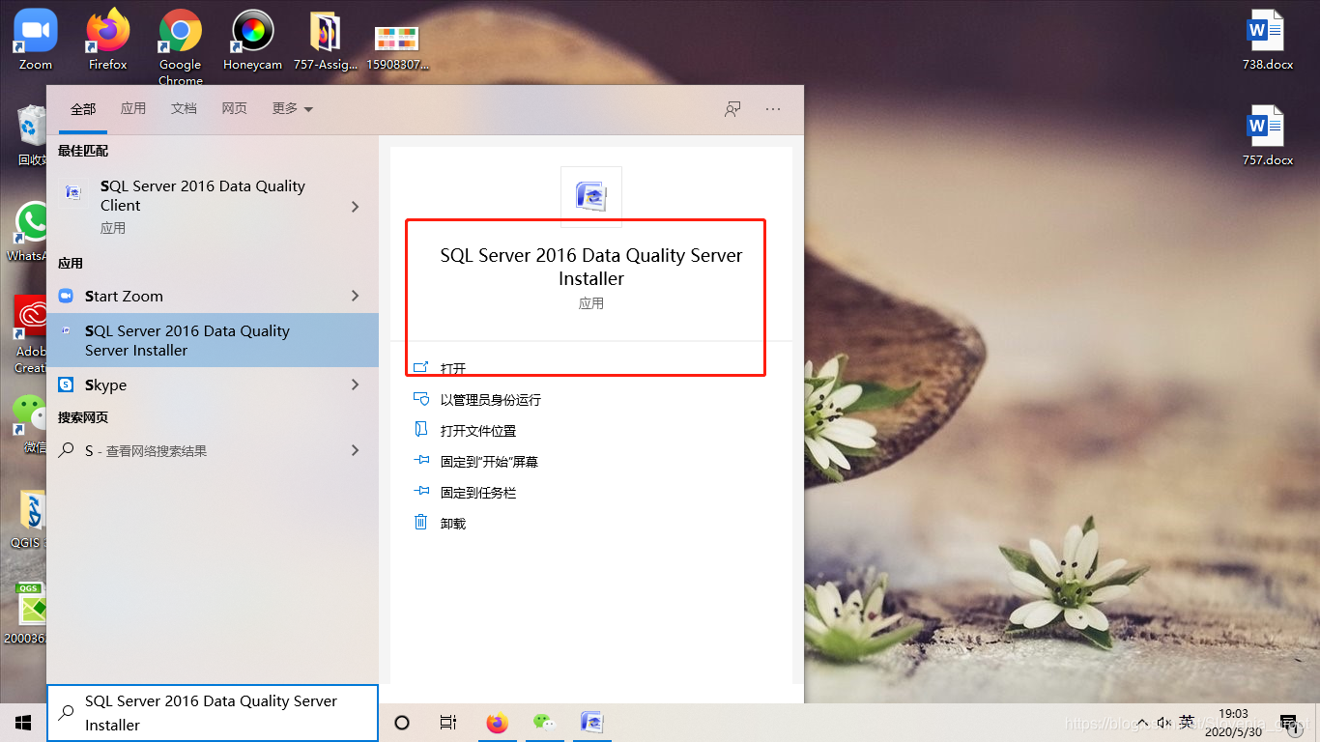Image resolution: width=1320 pixels, height=742 pixels.
Task: Switch to the 网页 search tab
Action: (x=235, y=108)
